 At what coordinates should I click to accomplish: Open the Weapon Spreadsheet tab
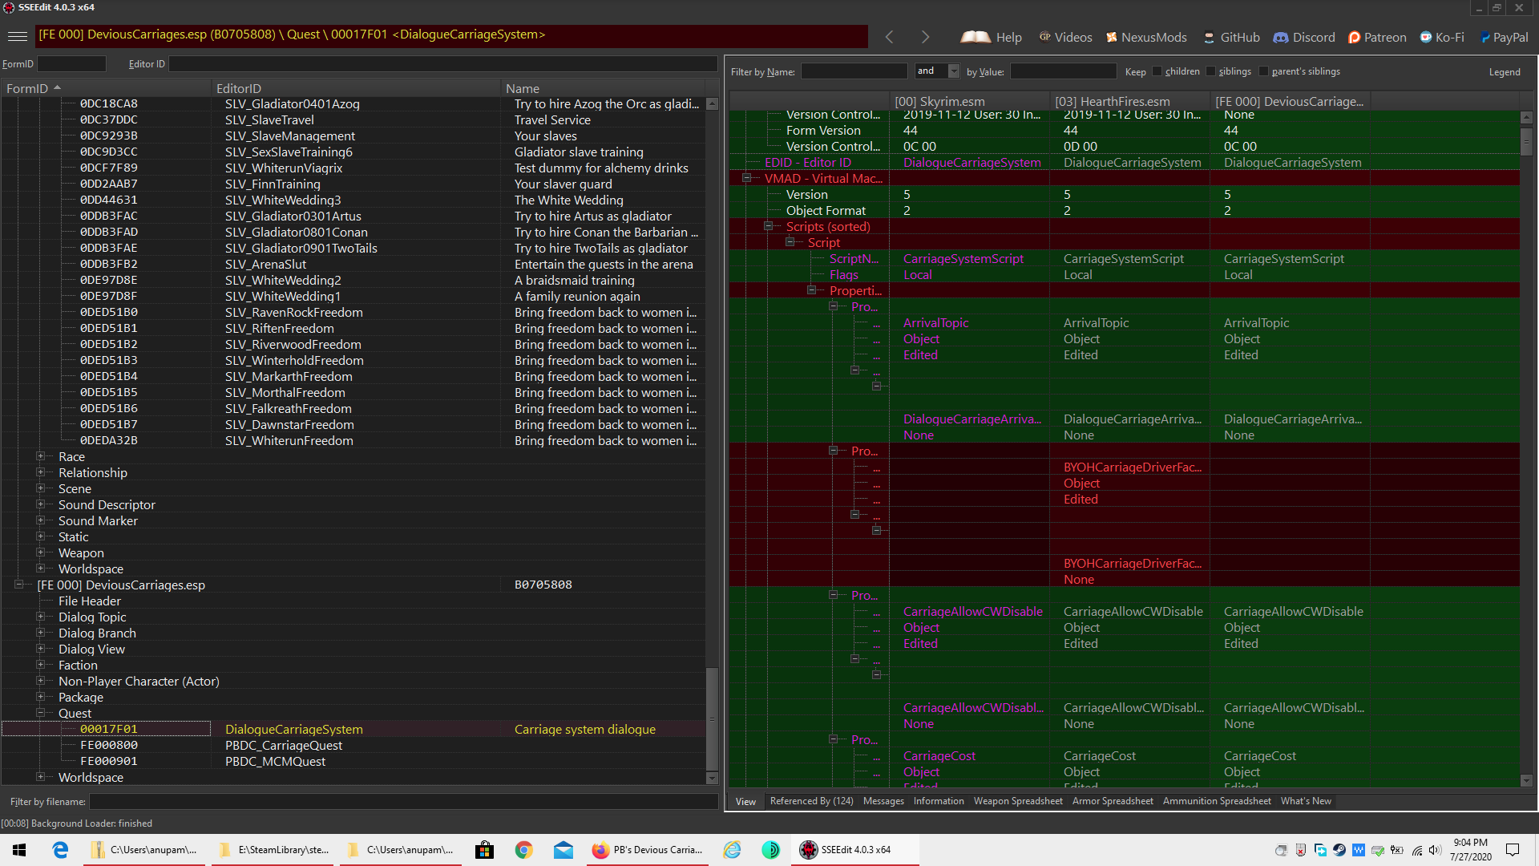(1018, 801)
